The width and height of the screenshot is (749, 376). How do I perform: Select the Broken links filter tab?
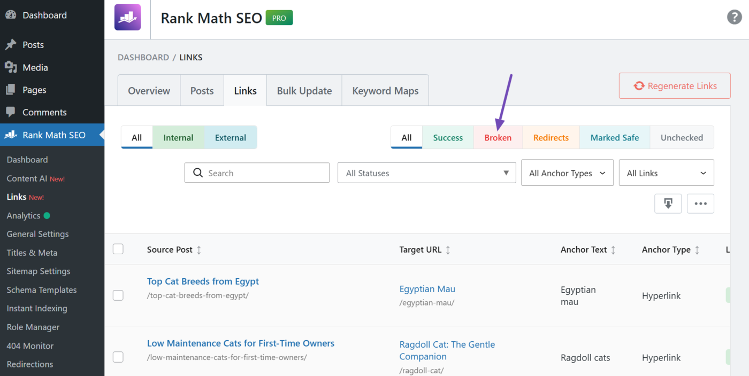pyautogui.click(x=498, y=137)
